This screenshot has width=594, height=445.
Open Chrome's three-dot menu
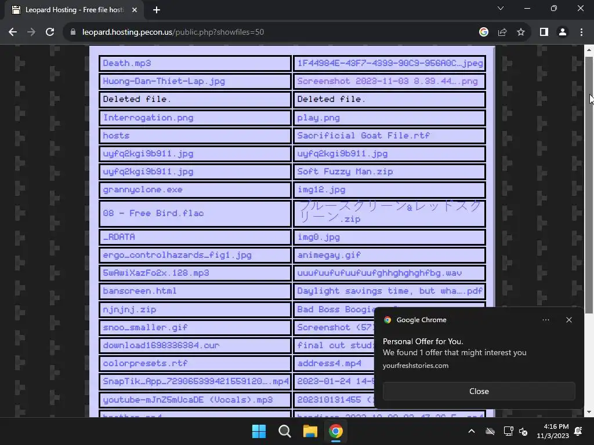[x=581, y=32]
